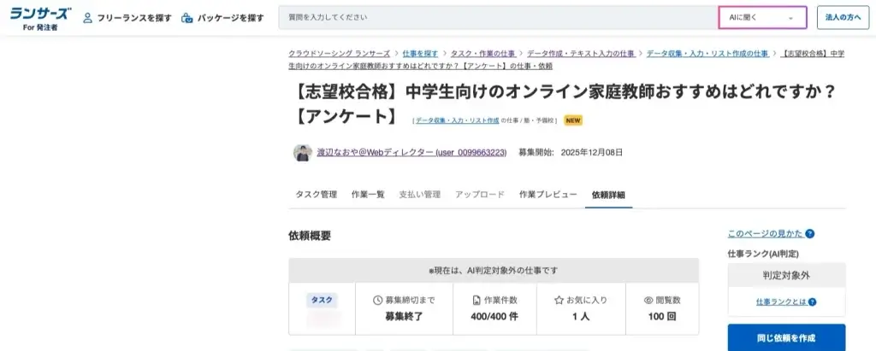Click the document icon by 作業件数
Viewport: 876px width, 351px height.
[x=476, y=301]
